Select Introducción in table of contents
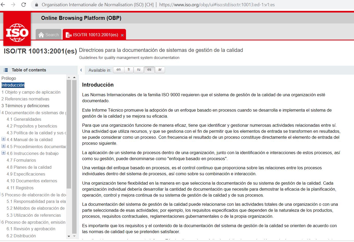This screenshot has height=242, width=354. [x=13, y=85]
